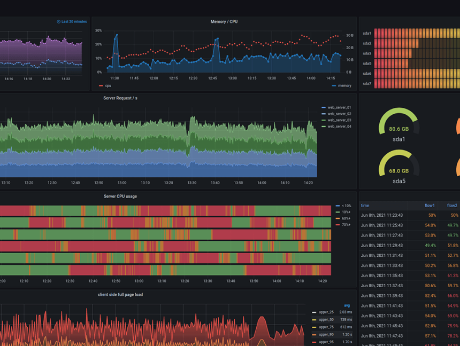460x346 pixels.
Task: Open the Server CPU usage panel menu
Action: tap(120, 196)
